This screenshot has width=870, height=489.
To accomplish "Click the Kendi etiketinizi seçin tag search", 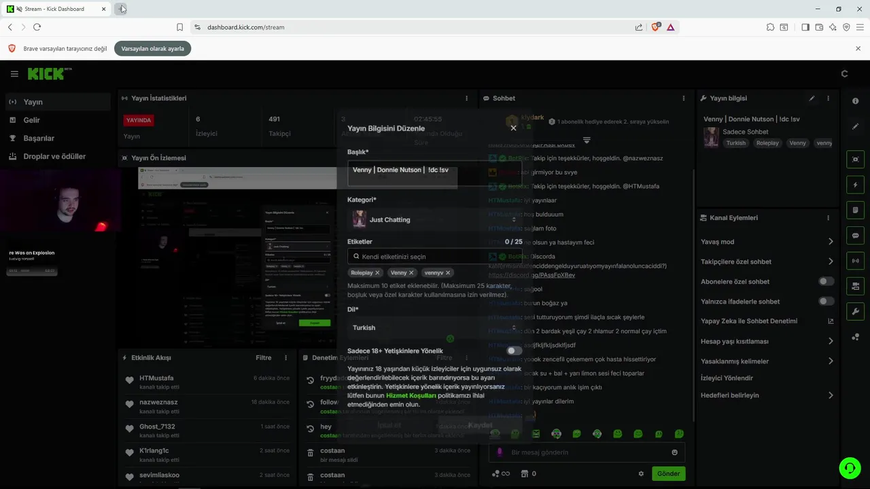I will coord(434,257).
